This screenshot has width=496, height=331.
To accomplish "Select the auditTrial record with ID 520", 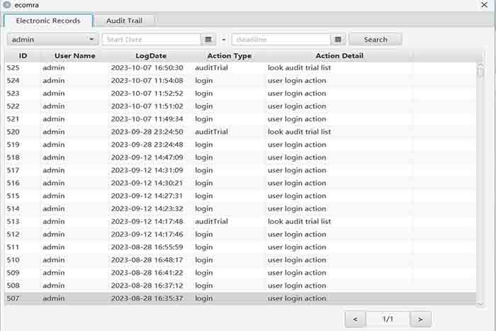I will point(213,132).
